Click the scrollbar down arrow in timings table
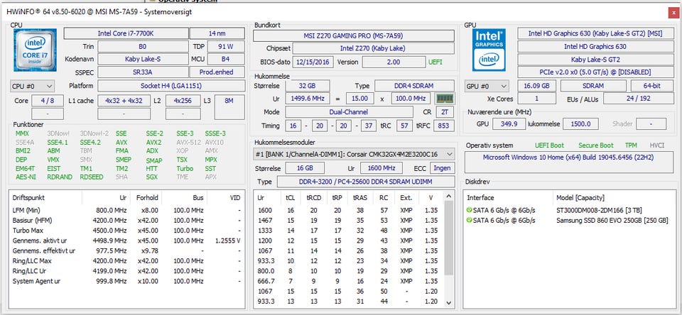Viewport: 682px width, 315px height. [448, 303]
